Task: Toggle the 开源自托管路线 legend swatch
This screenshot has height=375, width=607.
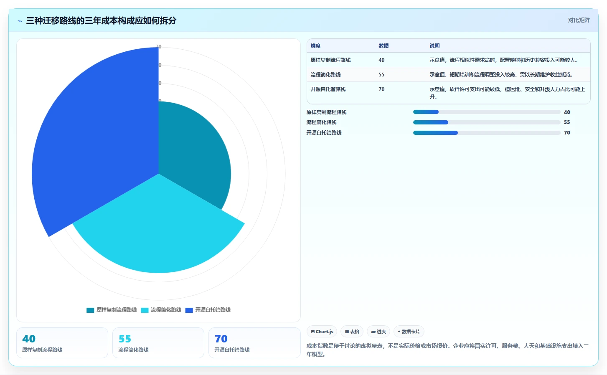Action: [x=189, y=310]
